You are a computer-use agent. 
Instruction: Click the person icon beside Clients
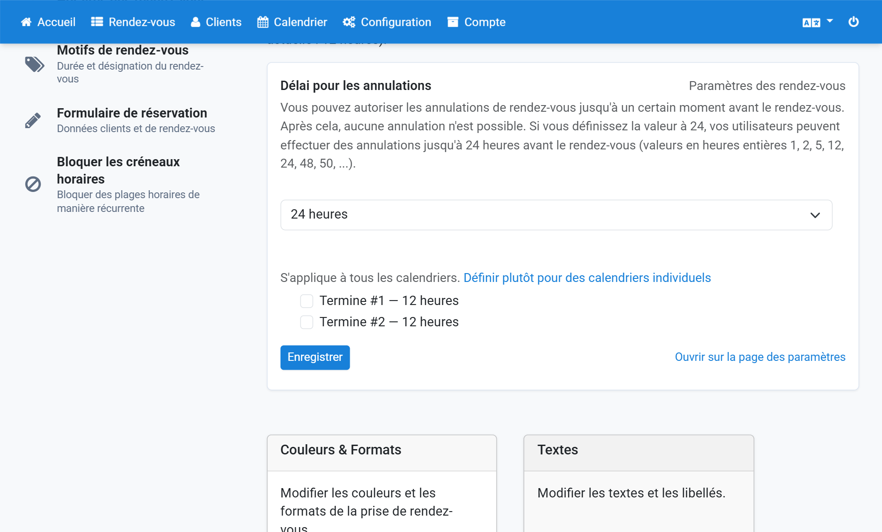click(195, 22)
